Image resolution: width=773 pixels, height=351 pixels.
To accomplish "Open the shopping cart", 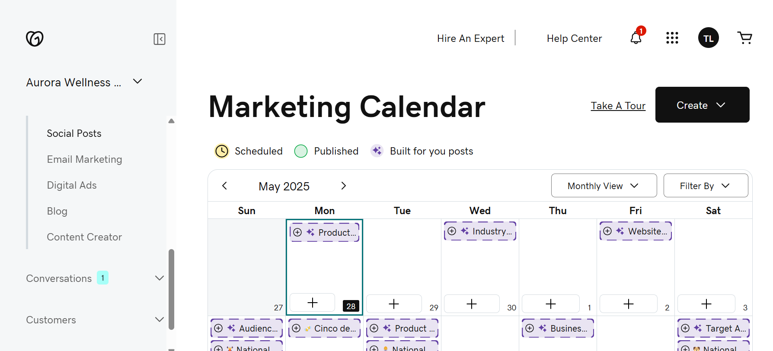I will click(744, 38).
